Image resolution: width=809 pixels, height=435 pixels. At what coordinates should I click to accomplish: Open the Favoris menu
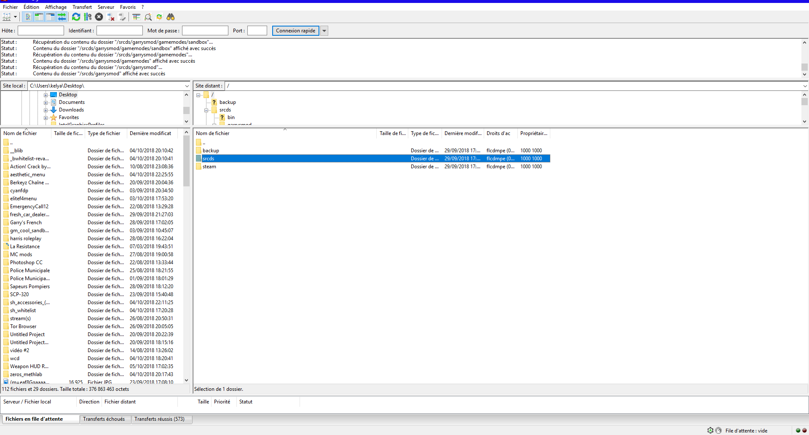(128, 7)
